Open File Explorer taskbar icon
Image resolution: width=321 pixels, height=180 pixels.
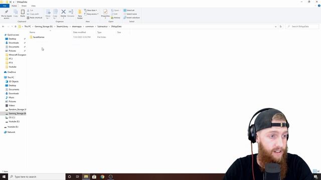coord(86,176)
